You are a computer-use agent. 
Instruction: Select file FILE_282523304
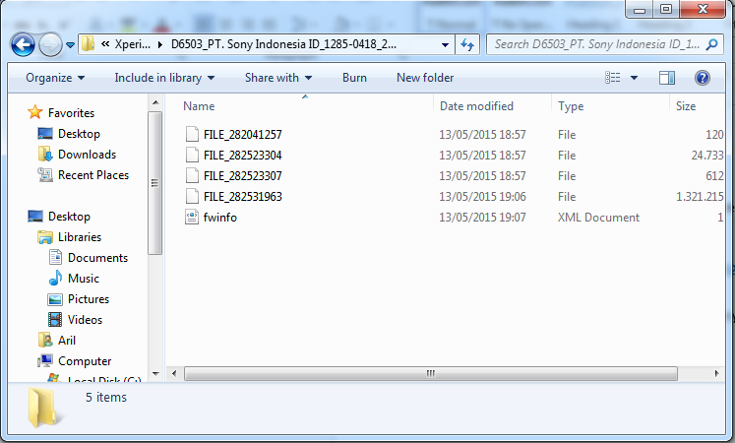(242, 156)
